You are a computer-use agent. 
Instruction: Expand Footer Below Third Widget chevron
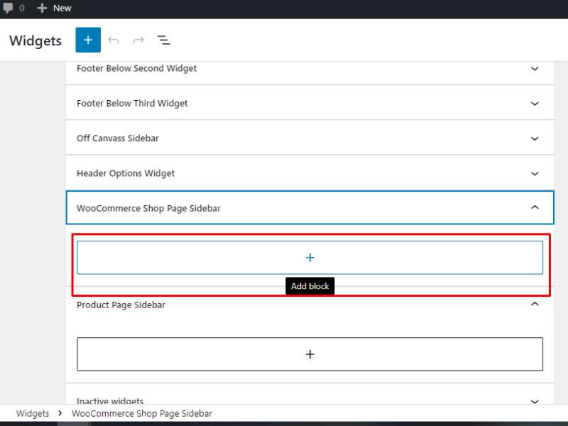(x=535, y=104)
